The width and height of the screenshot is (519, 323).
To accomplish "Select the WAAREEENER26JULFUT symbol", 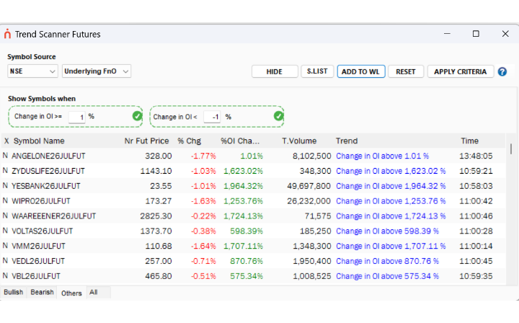I will 53,216.
